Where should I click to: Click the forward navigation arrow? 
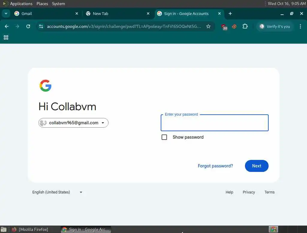click(17, 26)
